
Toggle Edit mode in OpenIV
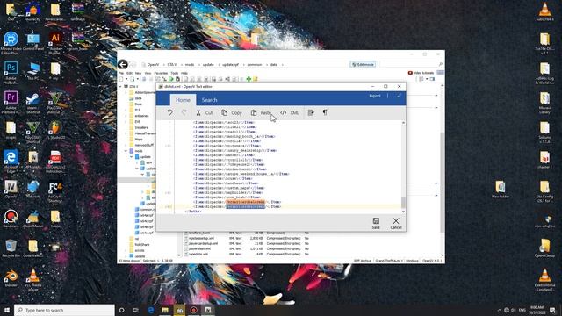pyautogui.click(x=363, y=64)
